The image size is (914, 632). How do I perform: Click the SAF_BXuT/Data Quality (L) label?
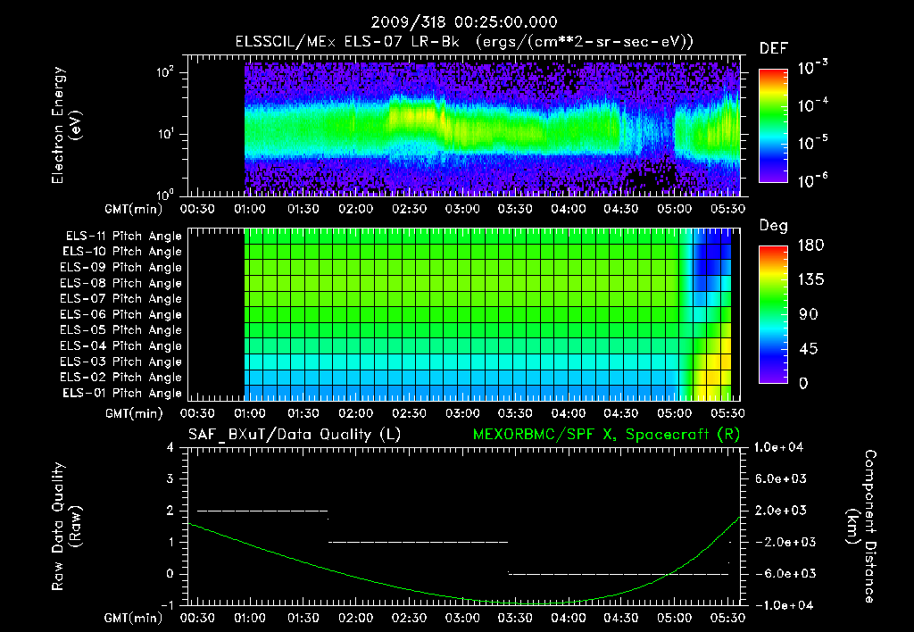(295, 435)
